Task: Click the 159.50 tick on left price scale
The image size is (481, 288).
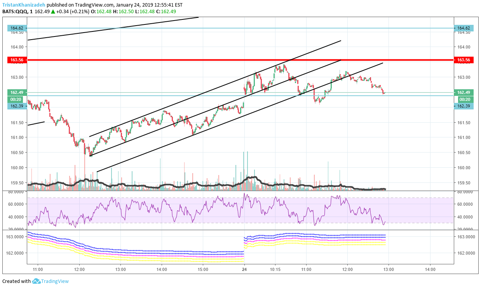Action: pyautogui.click(x=17, y=183)
